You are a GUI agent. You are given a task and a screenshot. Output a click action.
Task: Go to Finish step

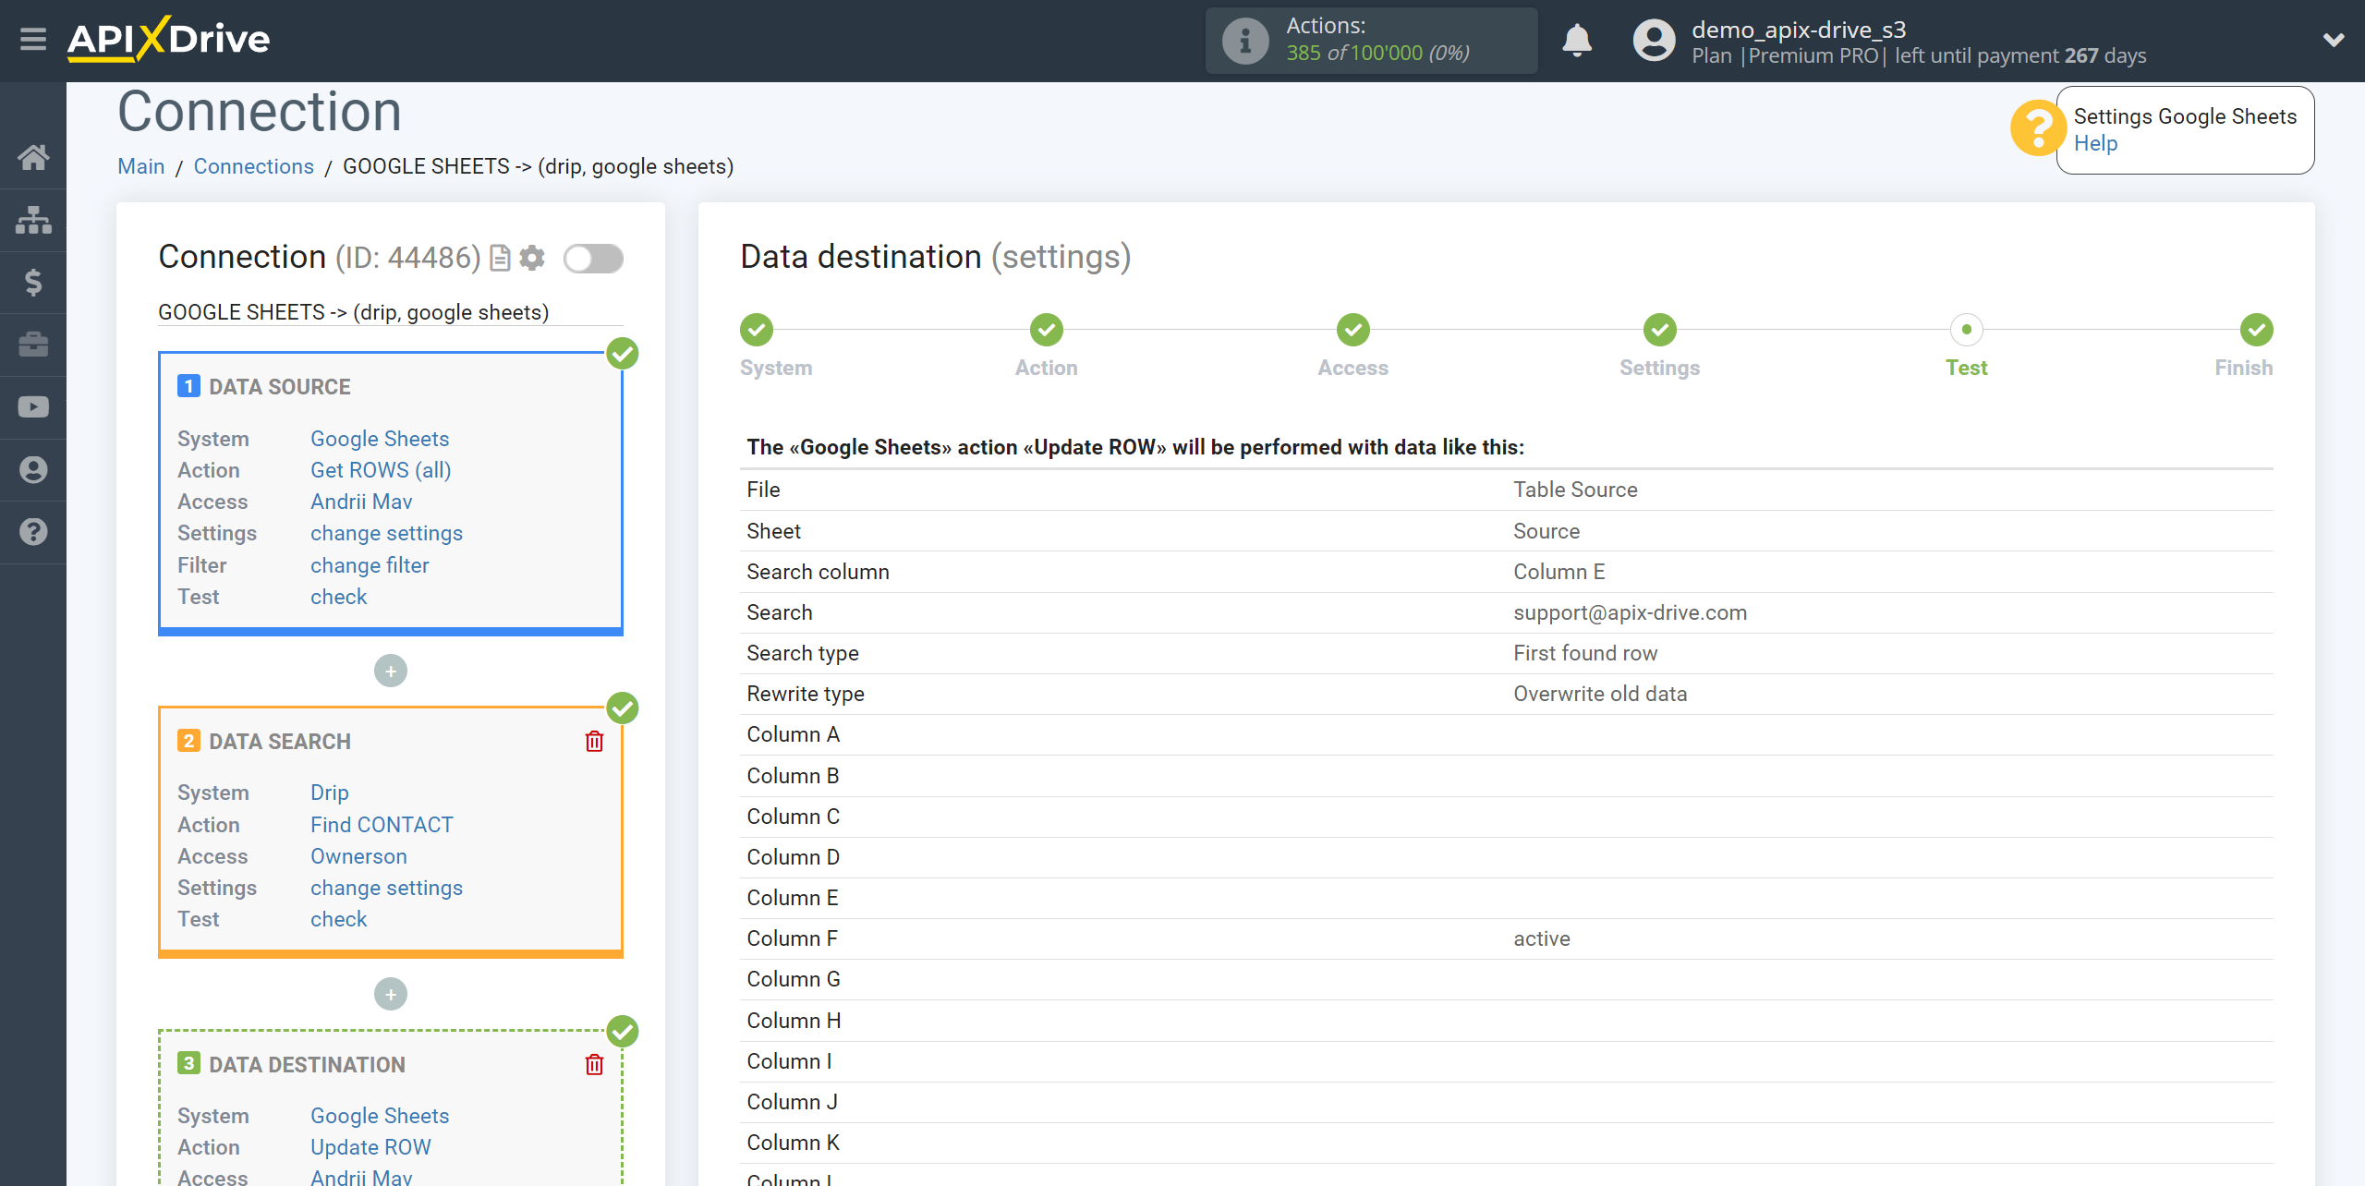(2257, 330)
